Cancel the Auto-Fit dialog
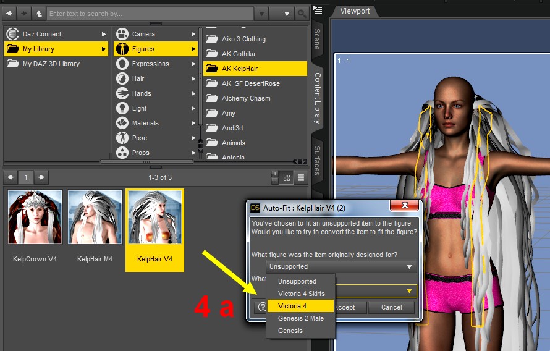 pyautogui.click(x=391, y=307)
